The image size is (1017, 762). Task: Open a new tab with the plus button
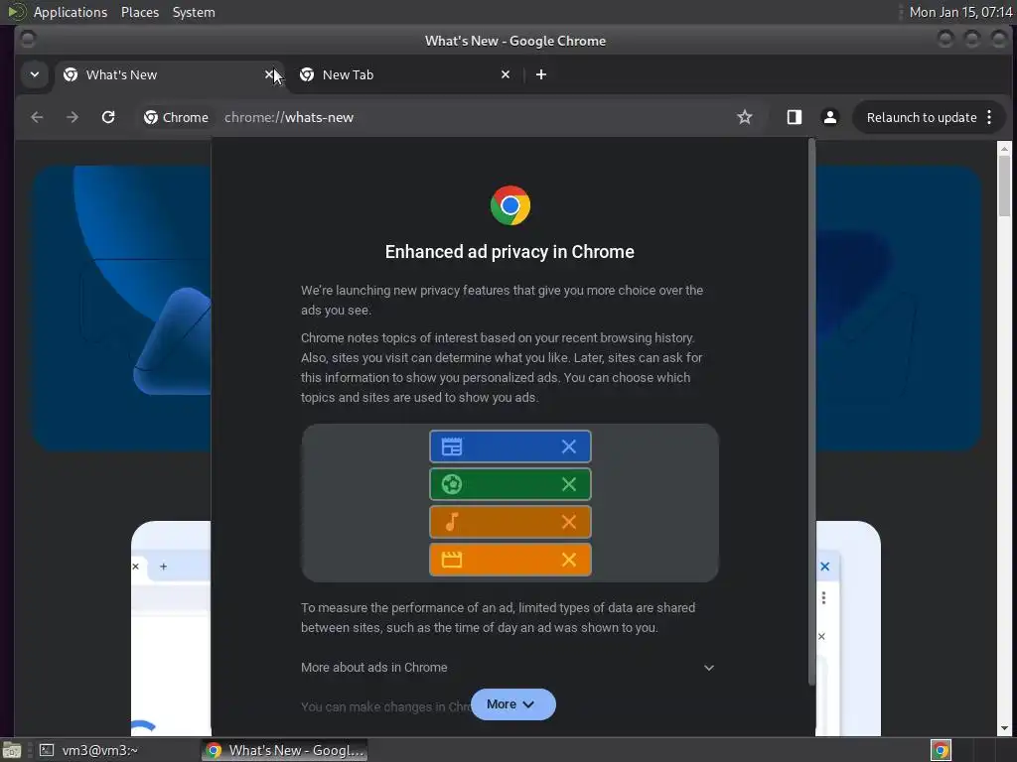541,74
